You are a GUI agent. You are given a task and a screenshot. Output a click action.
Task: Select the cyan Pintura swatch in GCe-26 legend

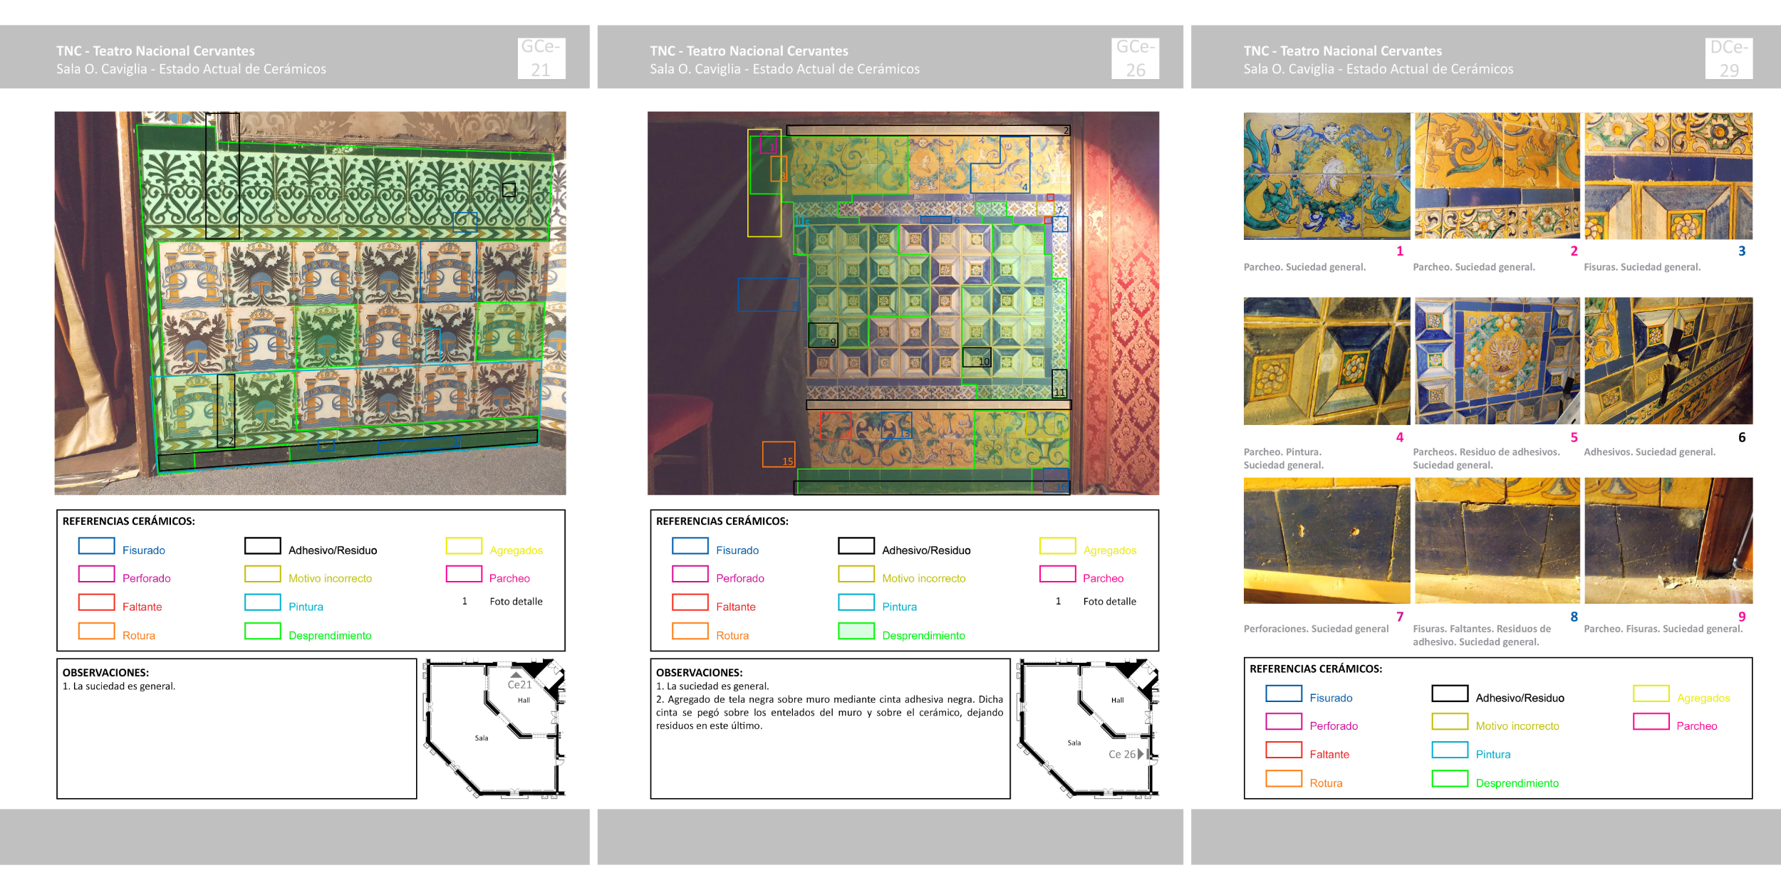point(856,602)
